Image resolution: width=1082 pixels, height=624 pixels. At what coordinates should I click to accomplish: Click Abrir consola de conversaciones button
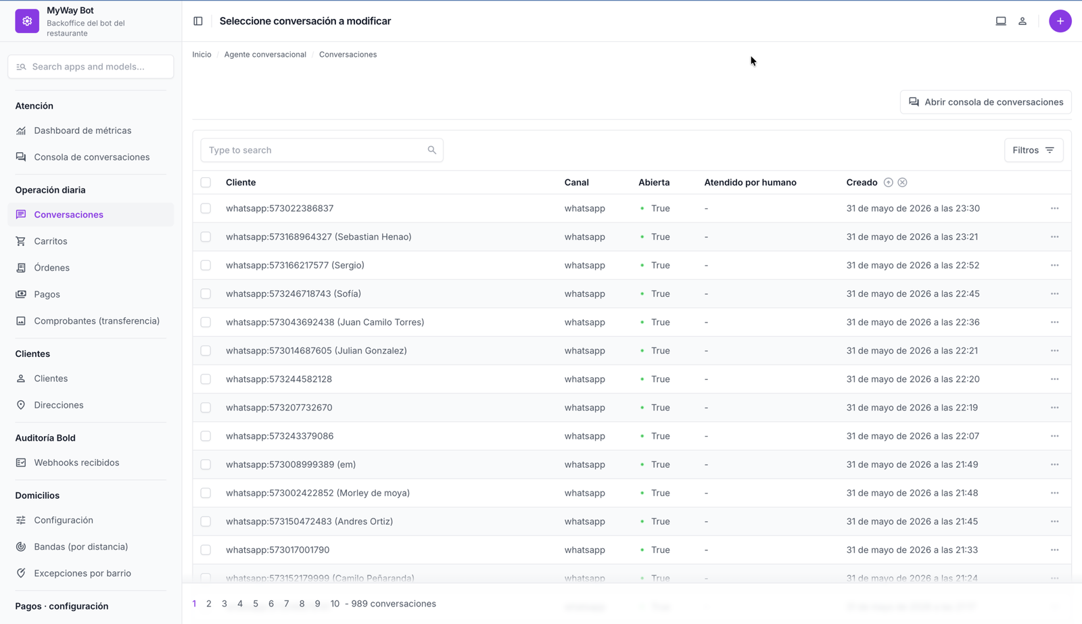click(985, 102)
